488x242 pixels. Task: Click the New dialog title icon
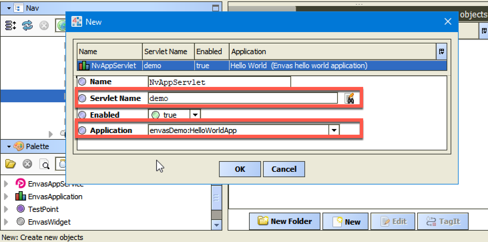click(77, 22)
